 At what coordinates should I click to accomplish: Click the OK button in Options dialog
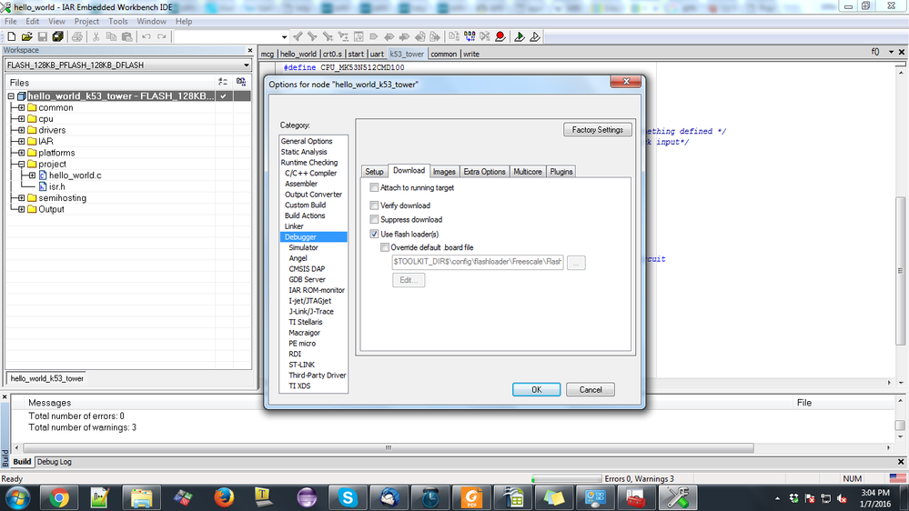pyautogui.click(x=536, y=390)
